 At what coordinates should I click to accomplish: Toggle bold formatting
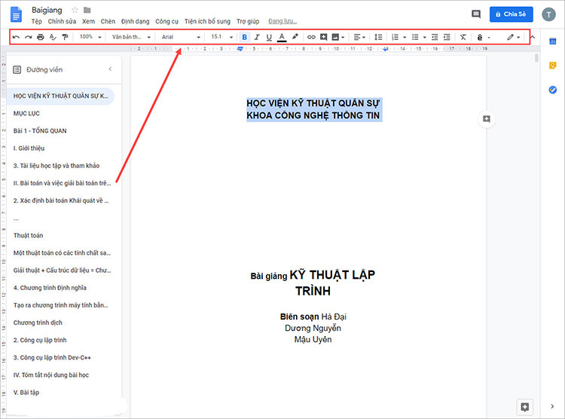pos(244,37)
